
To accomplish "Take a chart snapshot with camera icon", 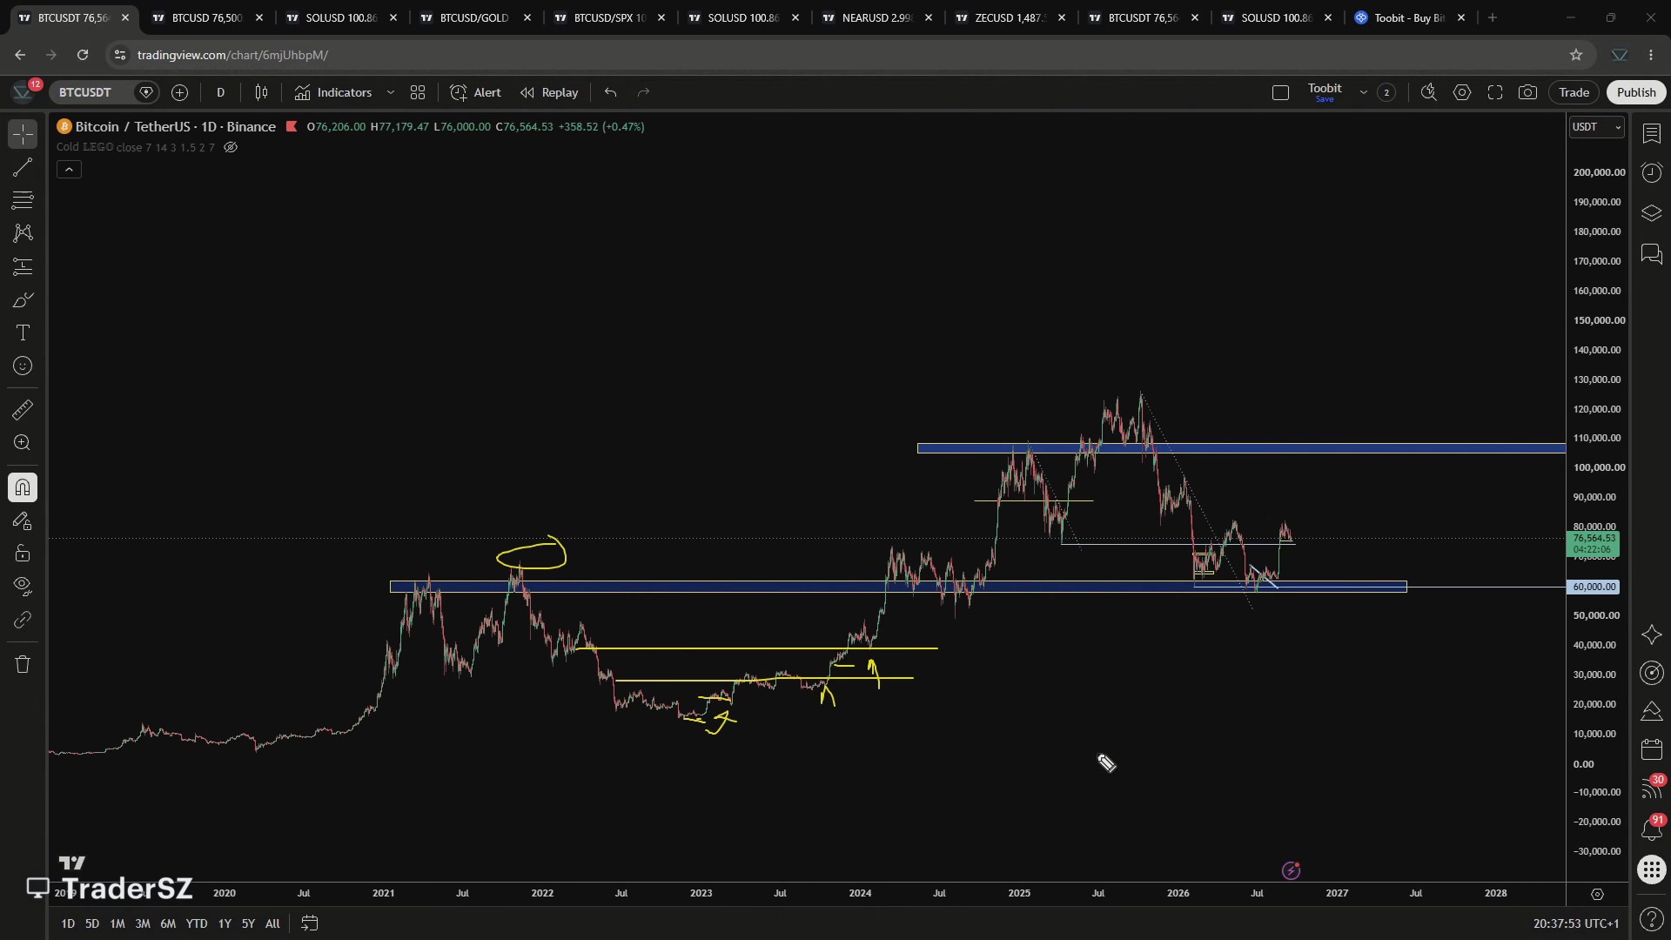I will point(1527,92).
